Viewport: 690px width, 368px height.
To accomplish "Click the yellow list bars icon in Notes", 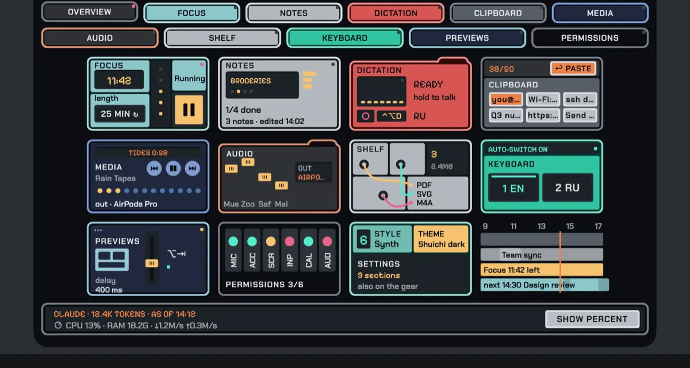I will [x=309, y=80].
